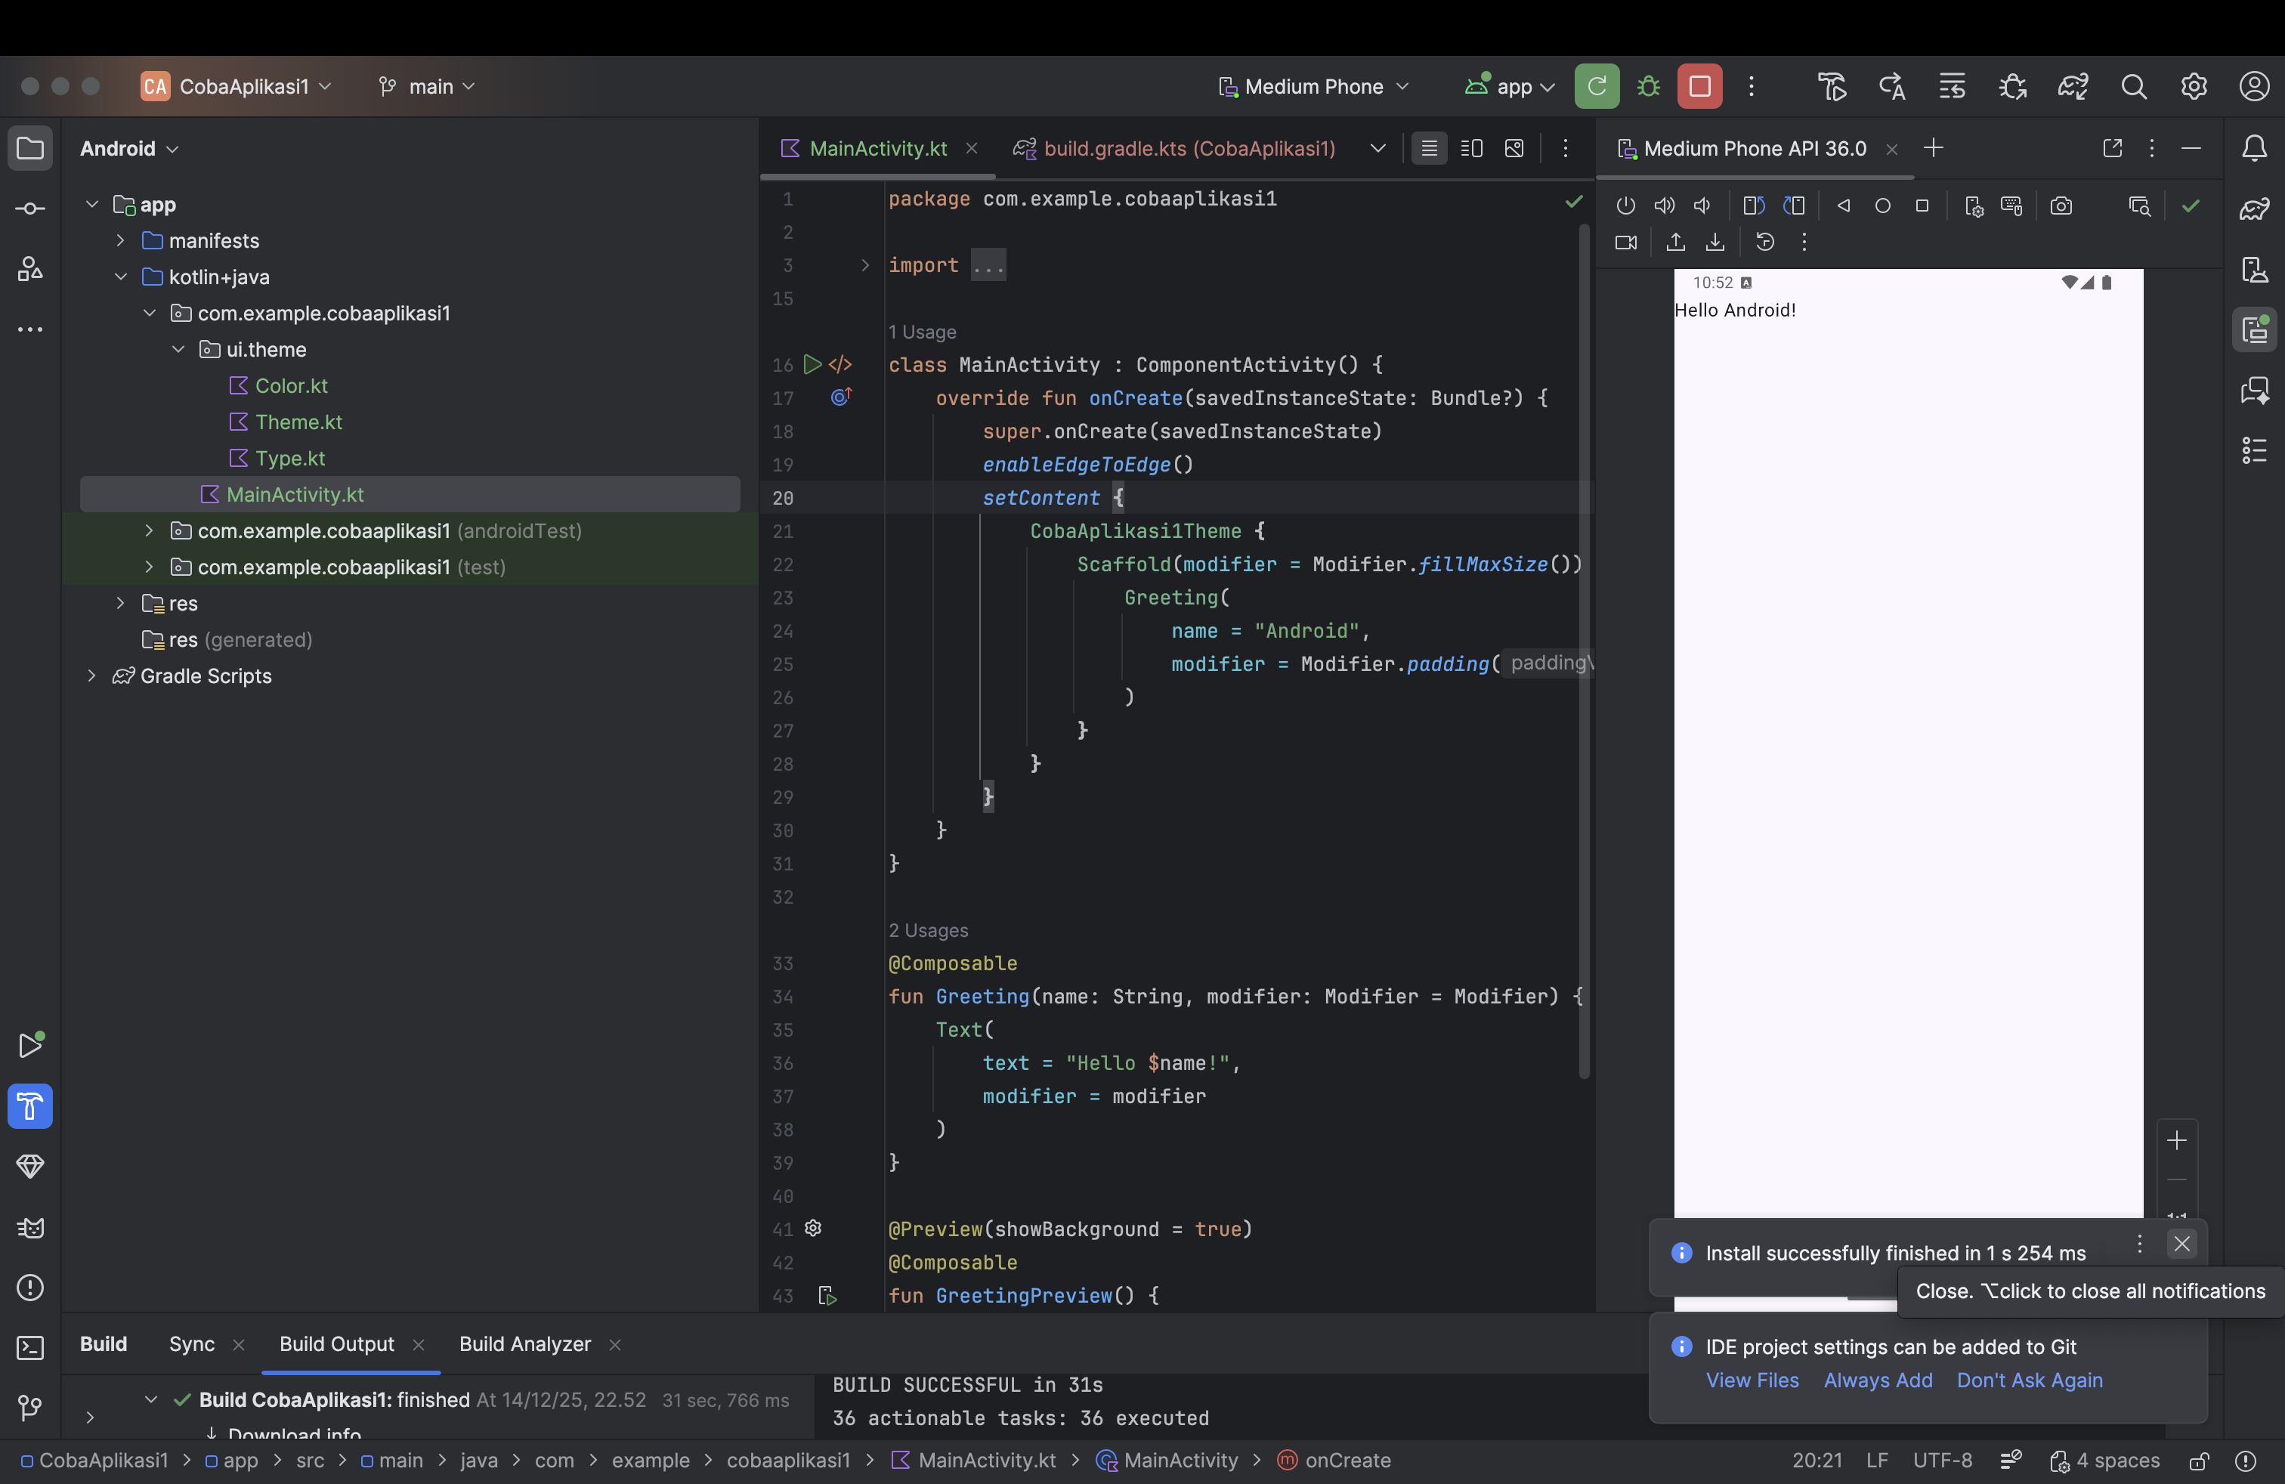
Task: Stop the running app
Action: pos(1699,86)
